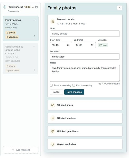The height and width of the screenshot is (158, 129).
Task: Click the bell icon for gear reminders
Action: click(x=53, y=144)
